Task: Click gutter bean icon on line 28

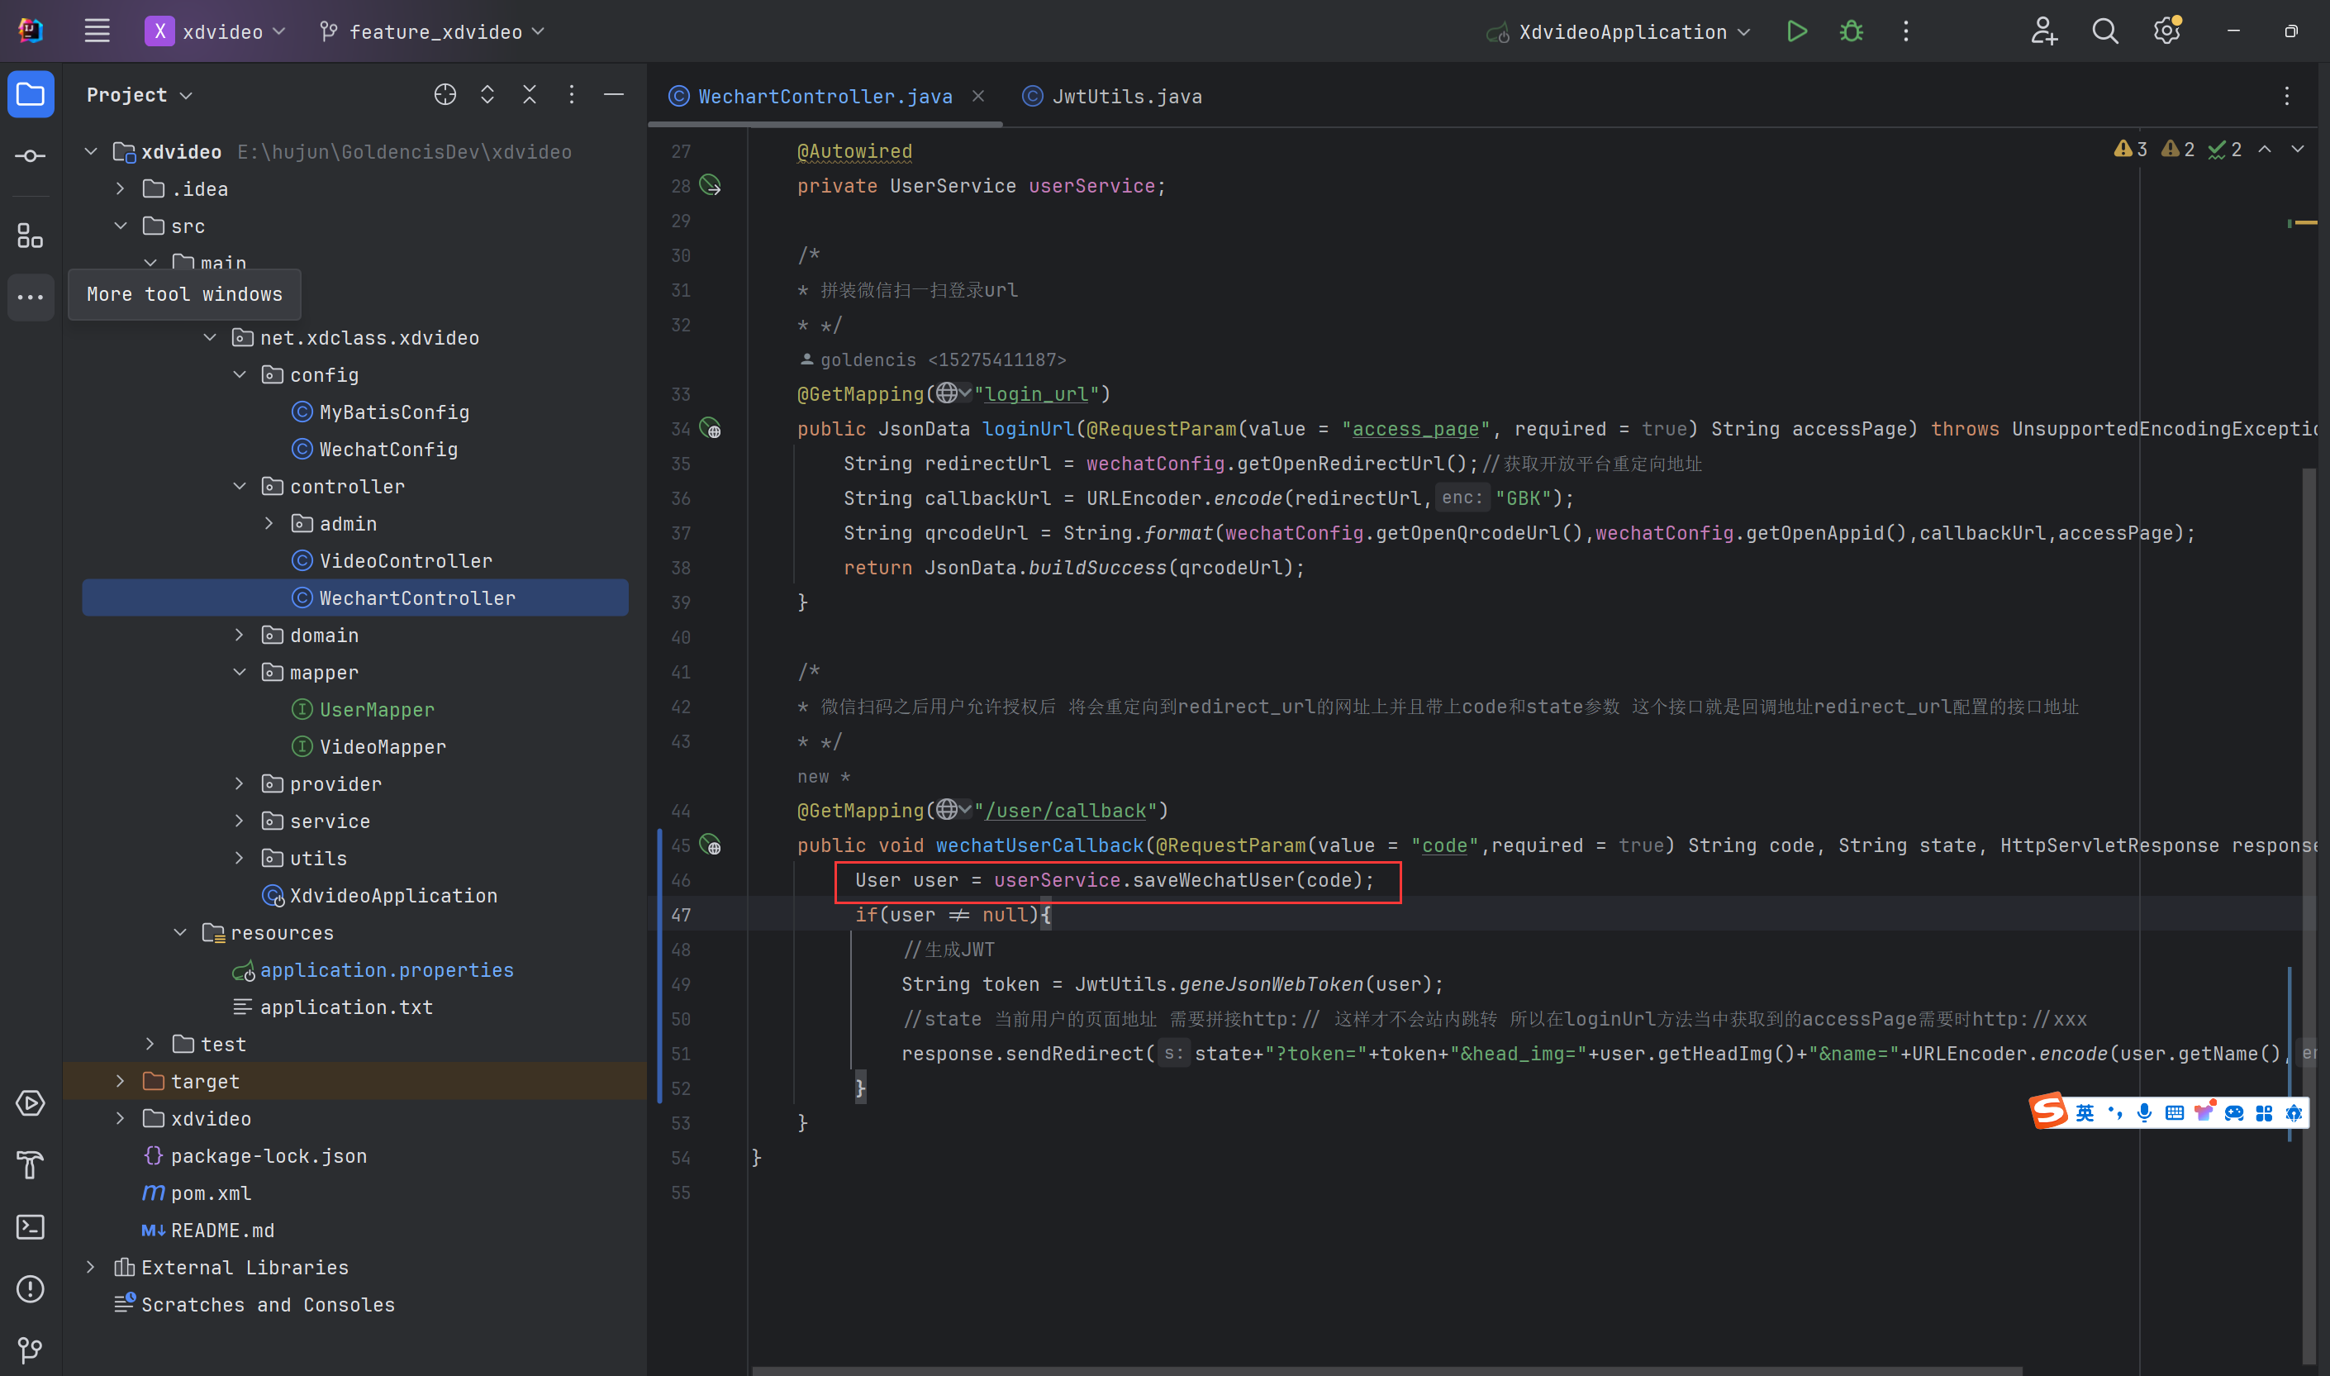Action: pyautogui.click(x=710, y=185)
